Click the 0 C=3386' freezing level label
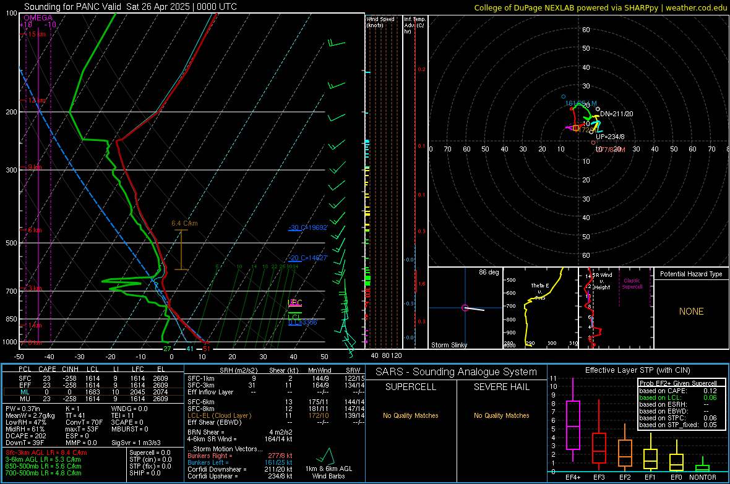The height and width of the screenshot is (484, 730). point(303,322)
